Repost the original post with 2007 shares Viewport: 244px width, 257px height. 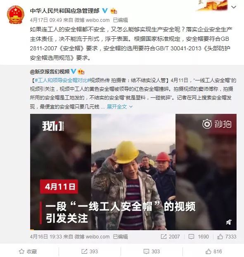click(170, 236)
